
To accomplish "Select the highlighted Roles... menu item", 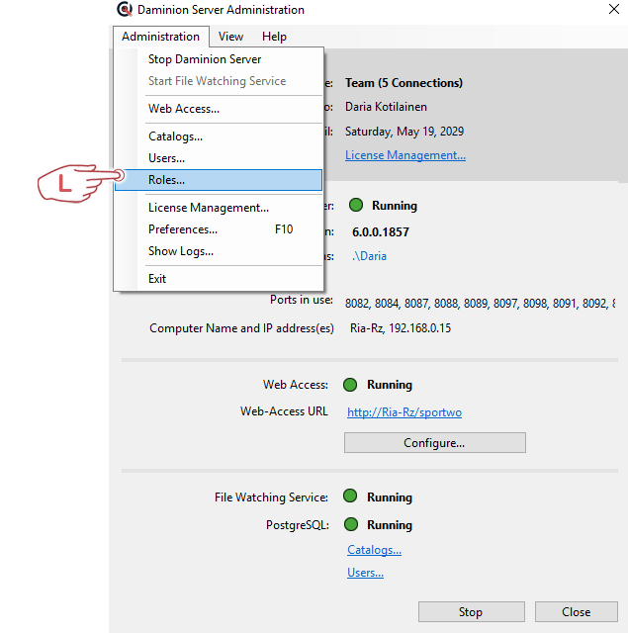I will [219, 180].
